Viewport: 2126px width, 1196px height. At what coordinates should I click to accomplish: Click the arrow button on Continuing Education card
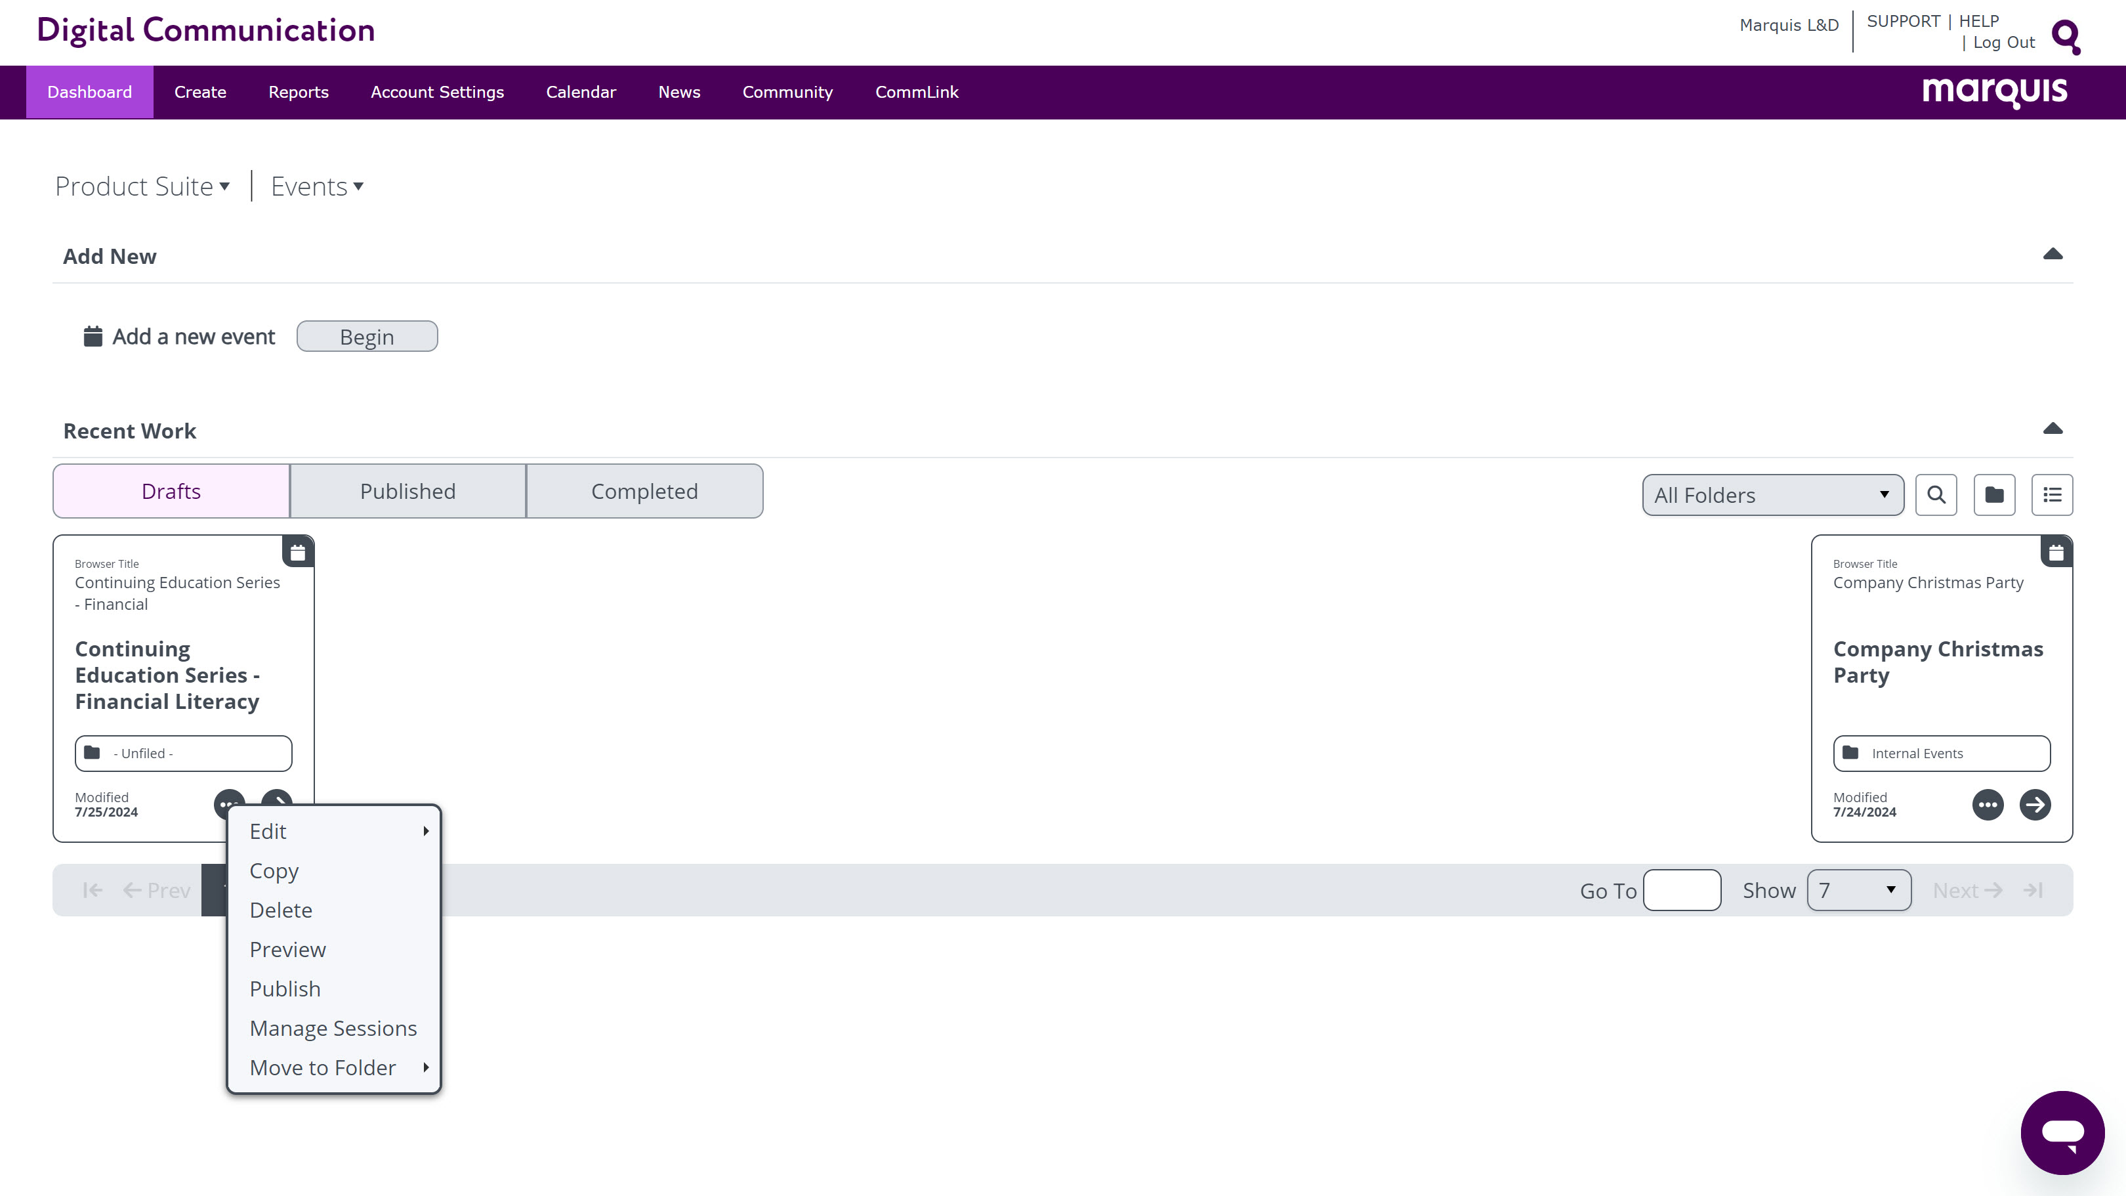tap(276, 798)
